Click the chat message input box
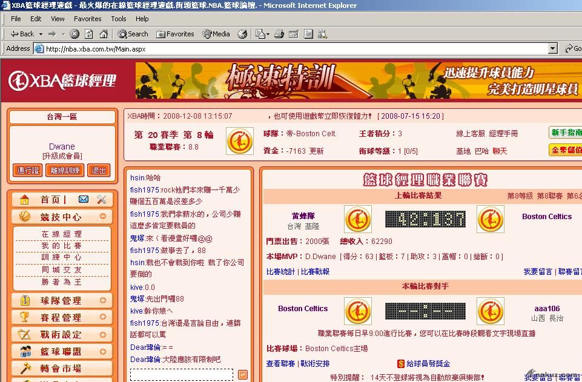 [182, 375]
